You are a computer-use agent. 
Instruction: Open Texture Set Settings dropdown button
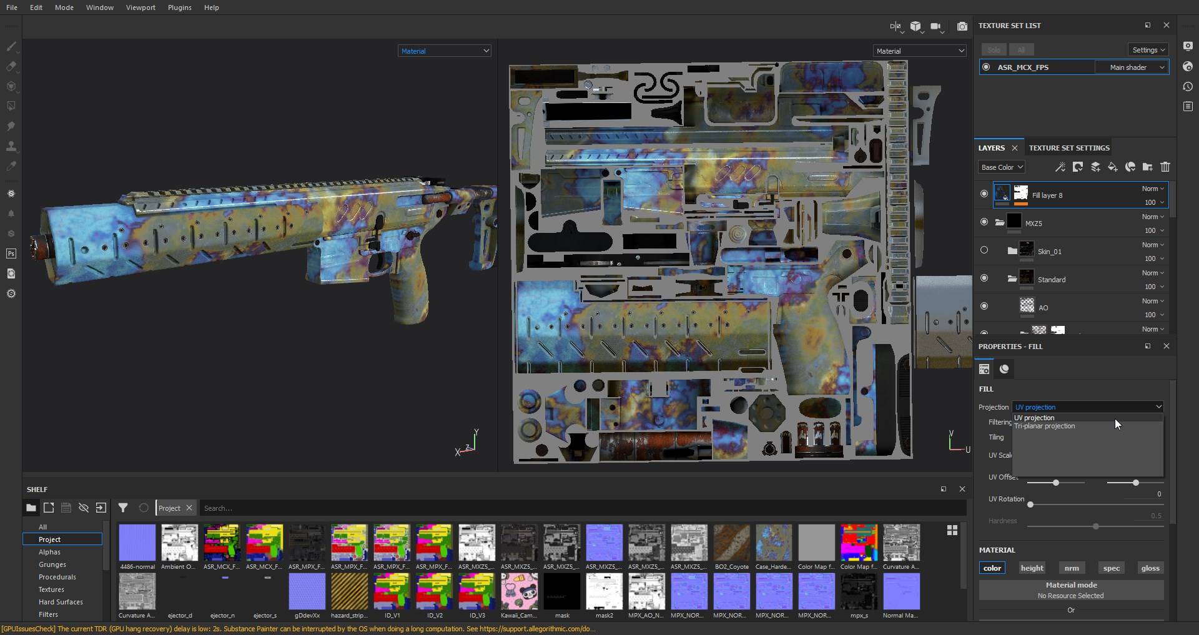pos(1148,50)
